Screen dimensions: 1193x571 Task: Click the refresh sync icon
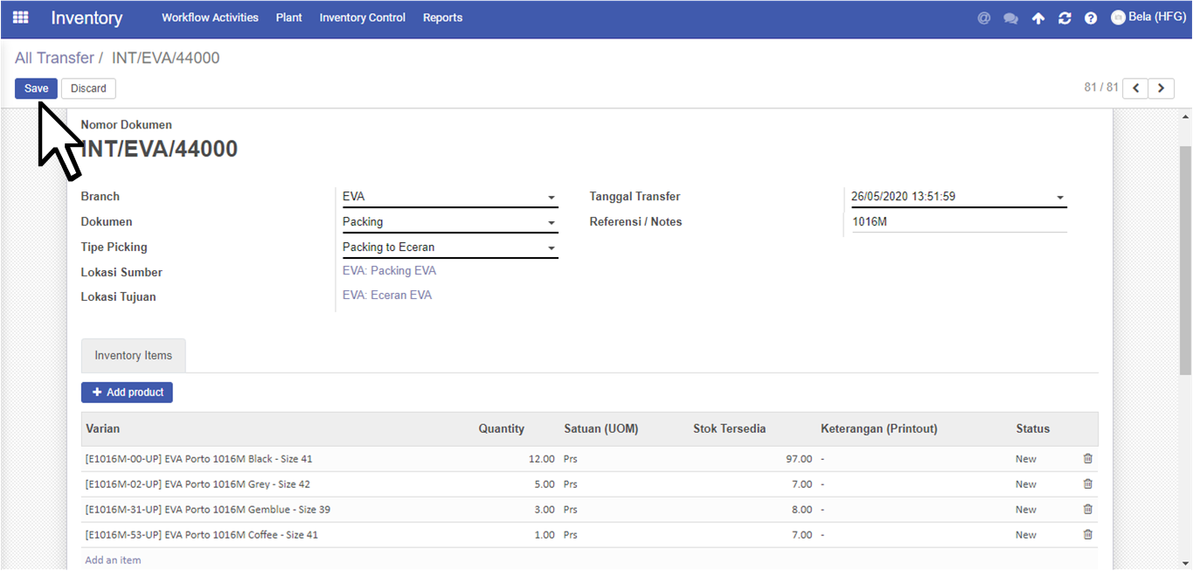(x=1065, y=17)
